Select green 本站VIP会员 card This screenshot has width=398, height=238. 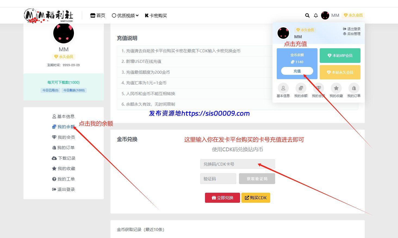click(x=340, y=56)
